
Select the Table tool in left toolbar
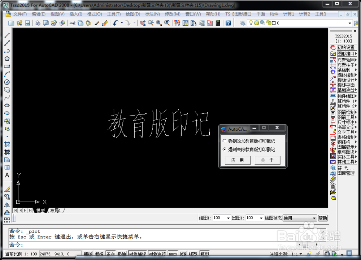[7, 168]
